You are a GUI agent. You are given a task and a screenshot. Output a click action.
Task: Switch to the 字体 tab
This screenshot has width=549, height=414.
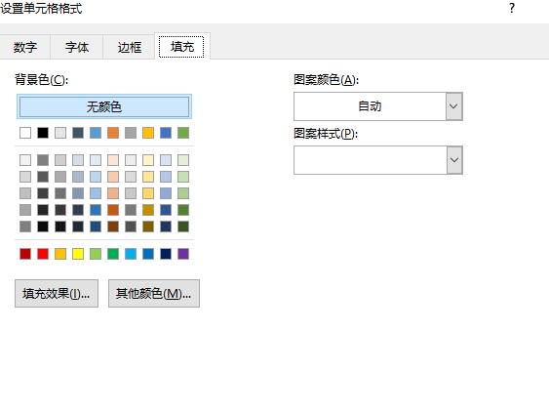pos(77,47)
